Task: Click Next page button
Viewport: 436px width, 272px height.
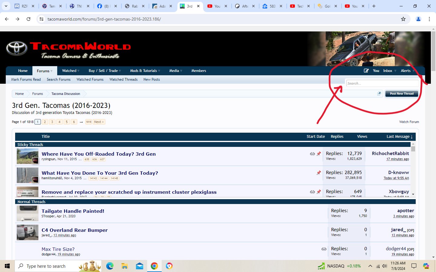Action: pos(99,122)
